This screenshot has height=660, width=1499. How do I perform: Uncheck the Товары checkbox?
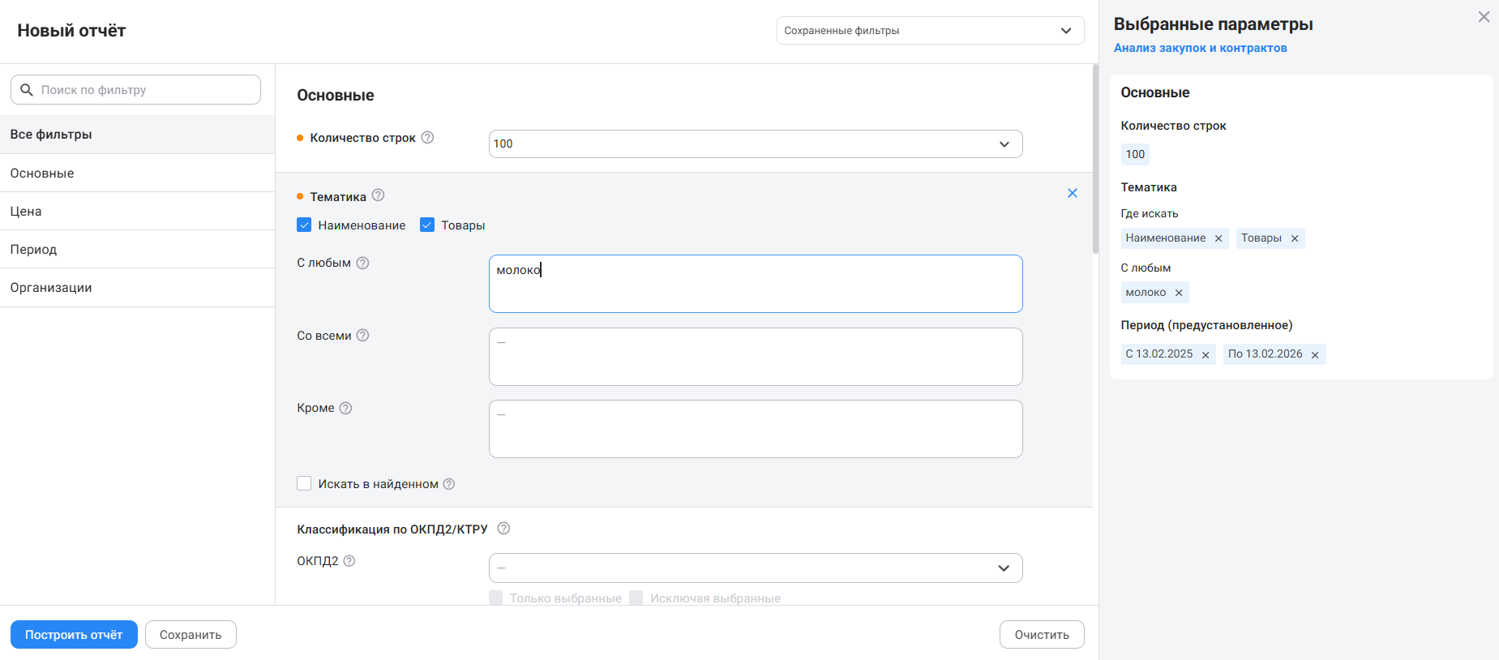pyautogui.click(x=427, y=225)
